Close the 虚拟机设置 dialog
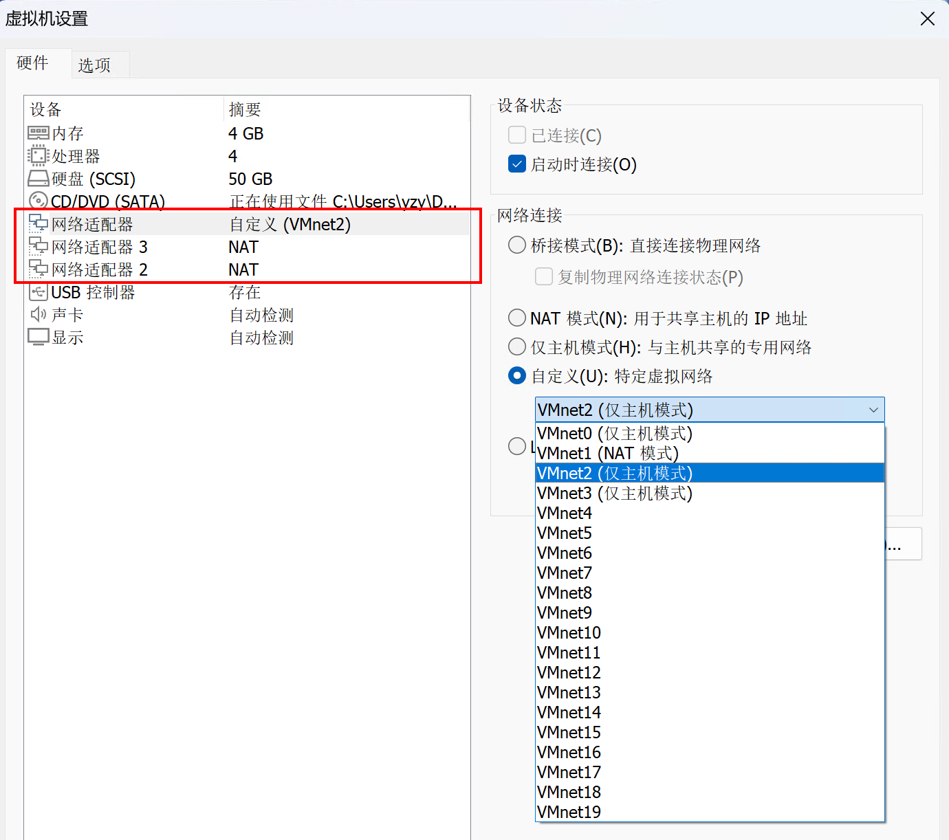This screenshot has width=949, height=840. click(x=927, y=19)
